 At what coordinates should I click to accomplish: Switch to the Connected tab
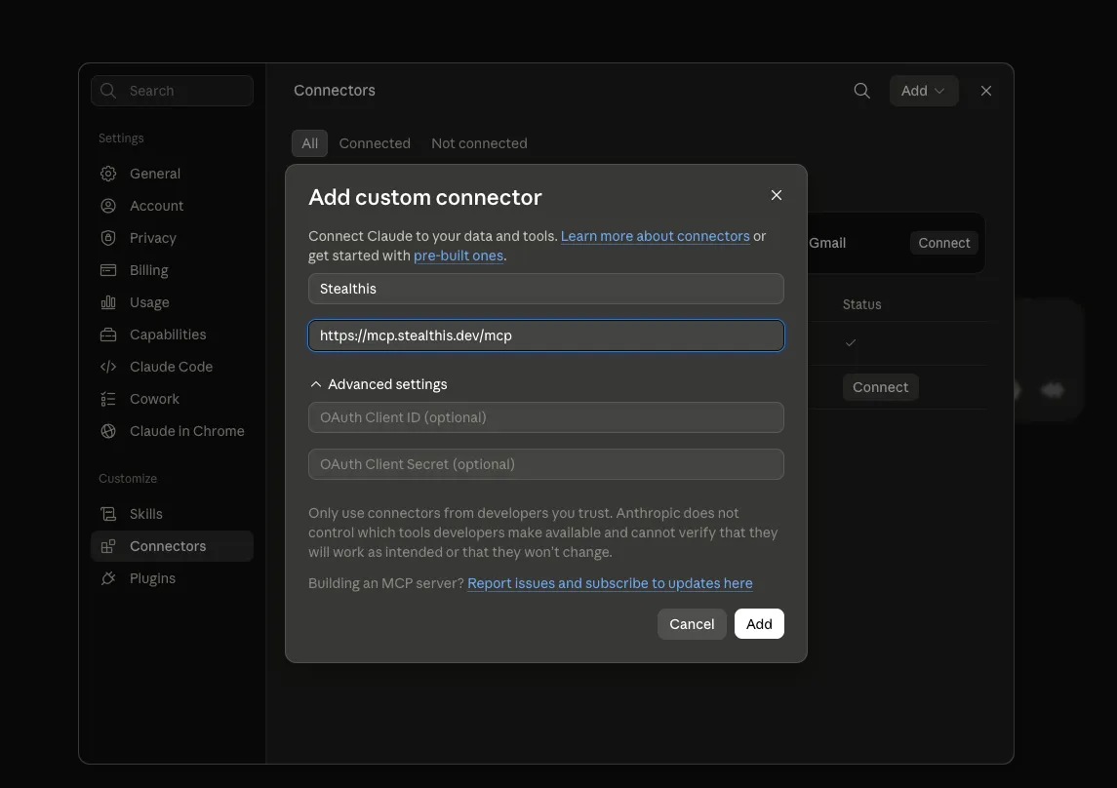click(375, 143)
